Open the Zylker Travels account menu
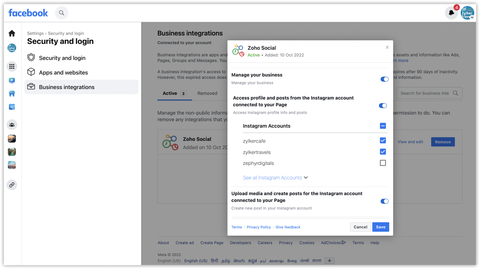Viewport: 480px width, 269px height. click(x=467, y=13)
